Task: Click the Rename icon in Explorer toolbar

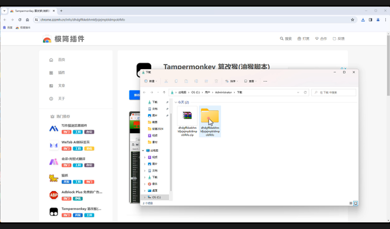Action: (x=196, y=81)
